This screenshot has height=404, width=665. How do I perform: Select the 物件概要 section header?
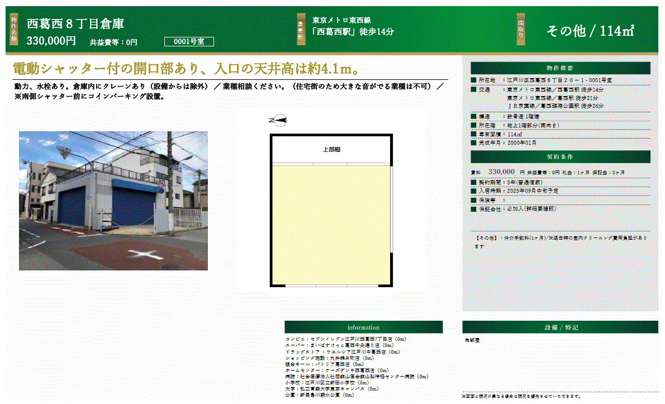560,68
